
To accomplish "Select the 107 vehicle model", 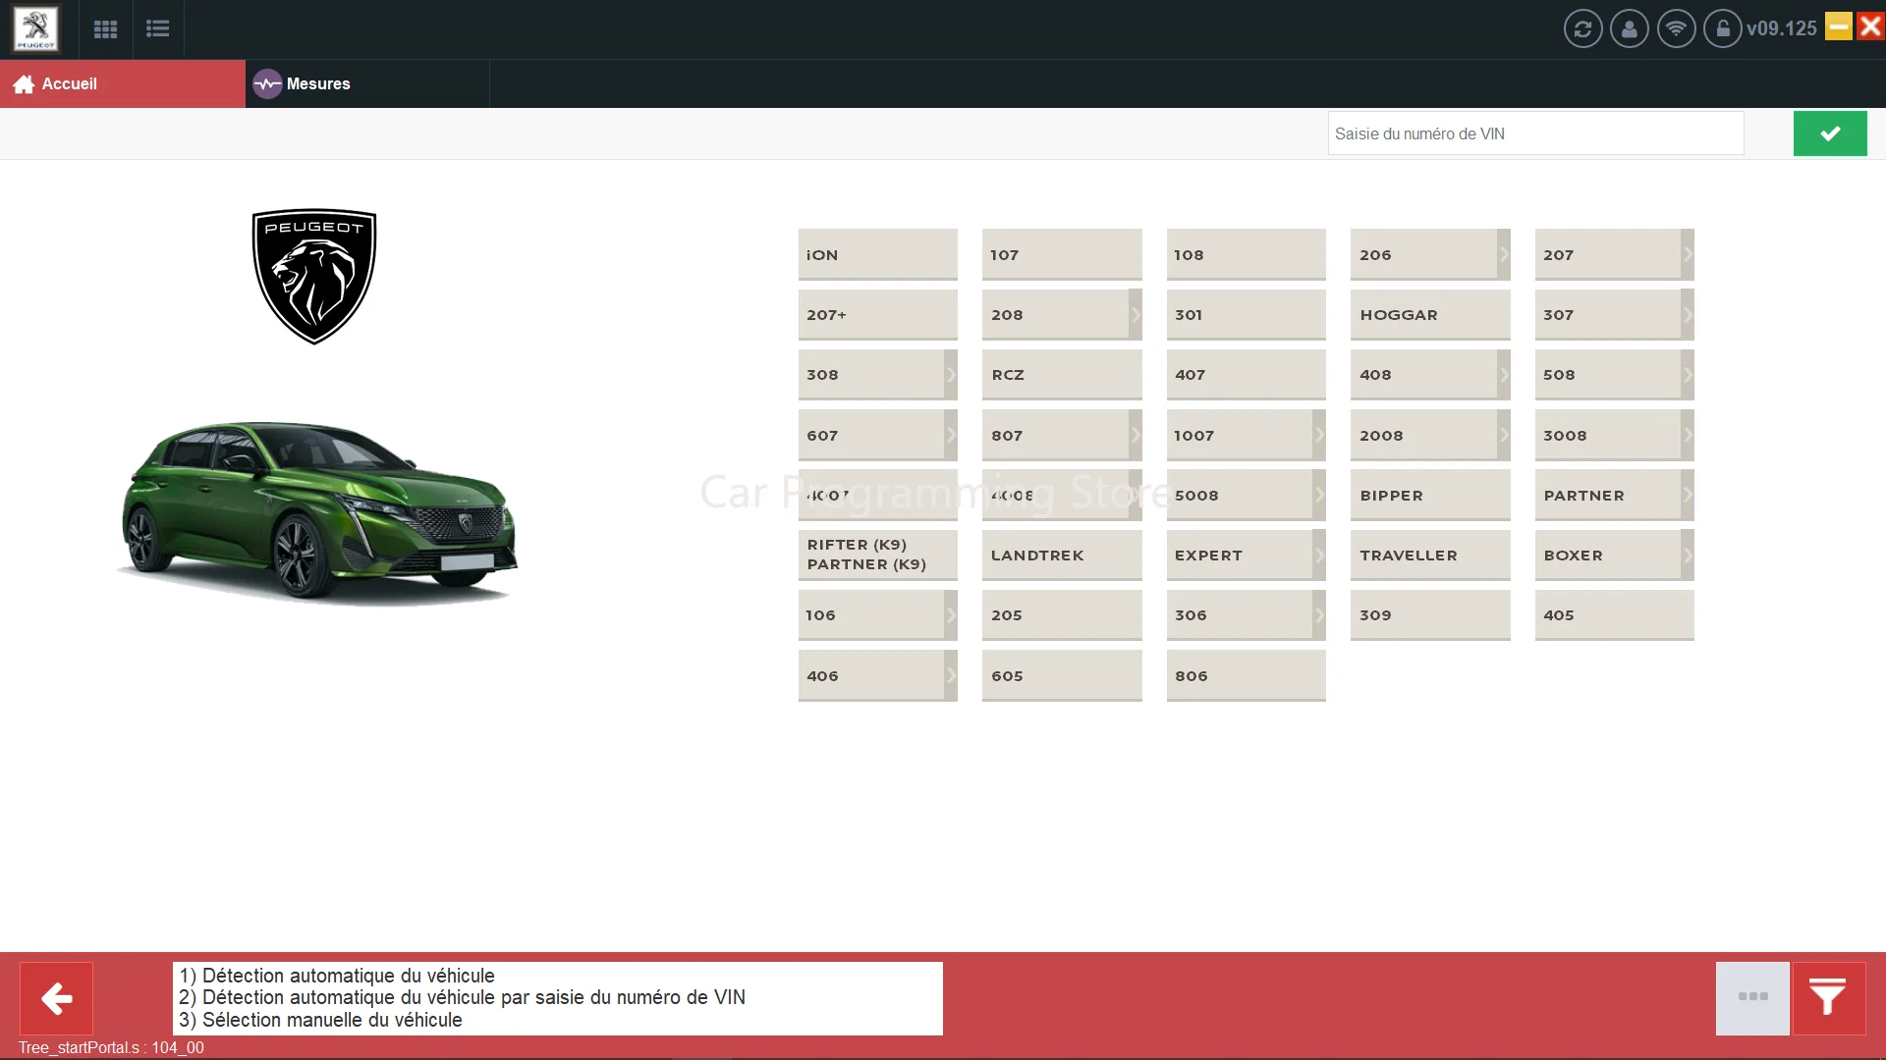I will coord(1062,255).
